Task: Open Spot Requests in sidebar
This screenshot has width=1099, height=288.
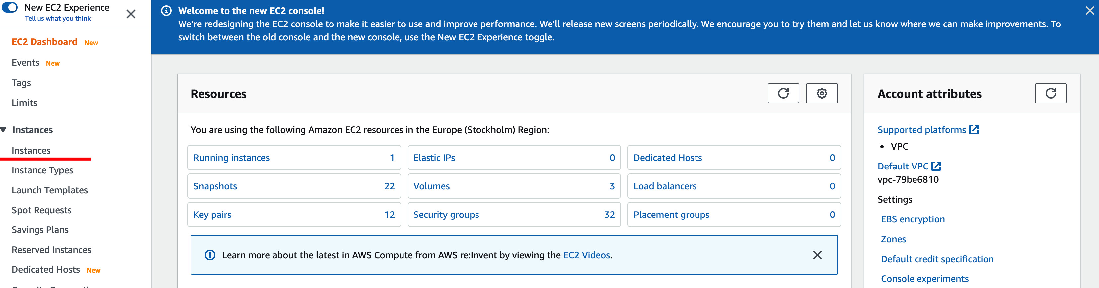Action: [41, 210]
